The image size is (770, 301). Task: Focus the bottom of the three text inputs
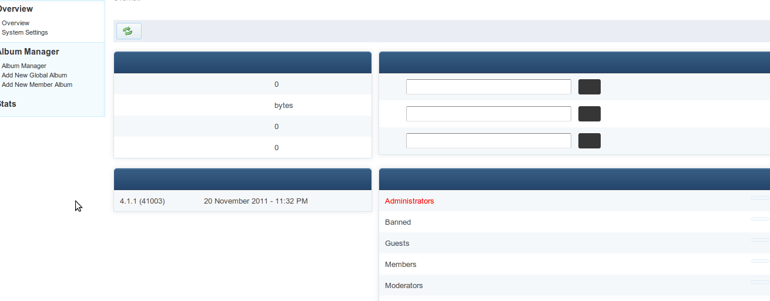488,141
